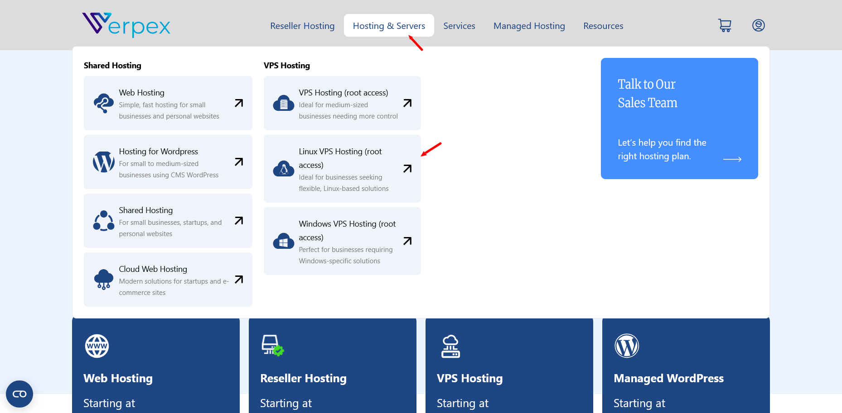The width and height of the screenshot is (842, 413).
Task: Click the Windows logo cloud icon
Action: (x=284, y=241)
